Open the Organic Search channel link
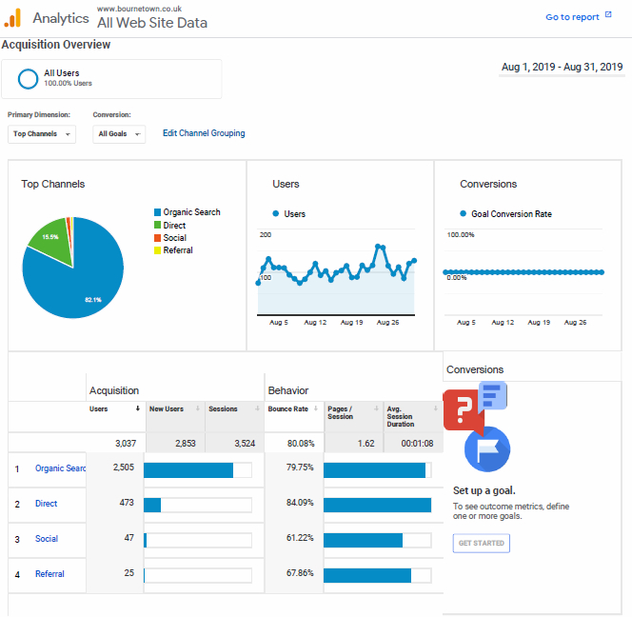This screenshot has width=632, height=617. pyautogui.click(x=61, y=468)
